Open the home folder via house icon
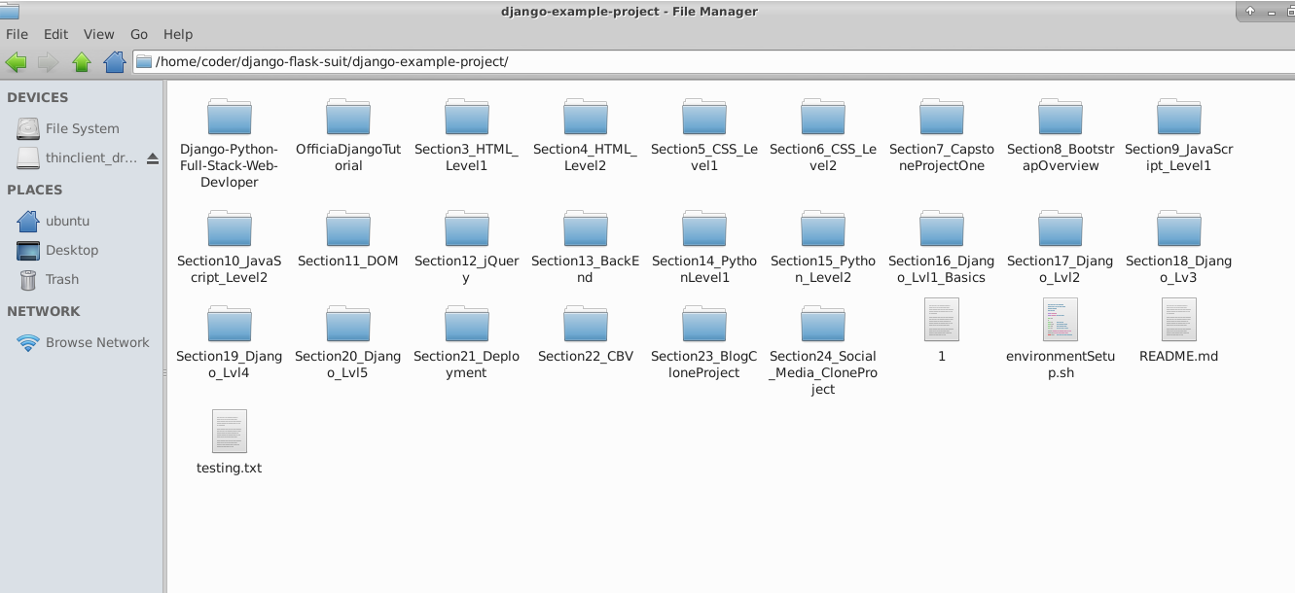The width and height of the screenshot is (1295, 593). pyautogui.click(x=115, y=62)
